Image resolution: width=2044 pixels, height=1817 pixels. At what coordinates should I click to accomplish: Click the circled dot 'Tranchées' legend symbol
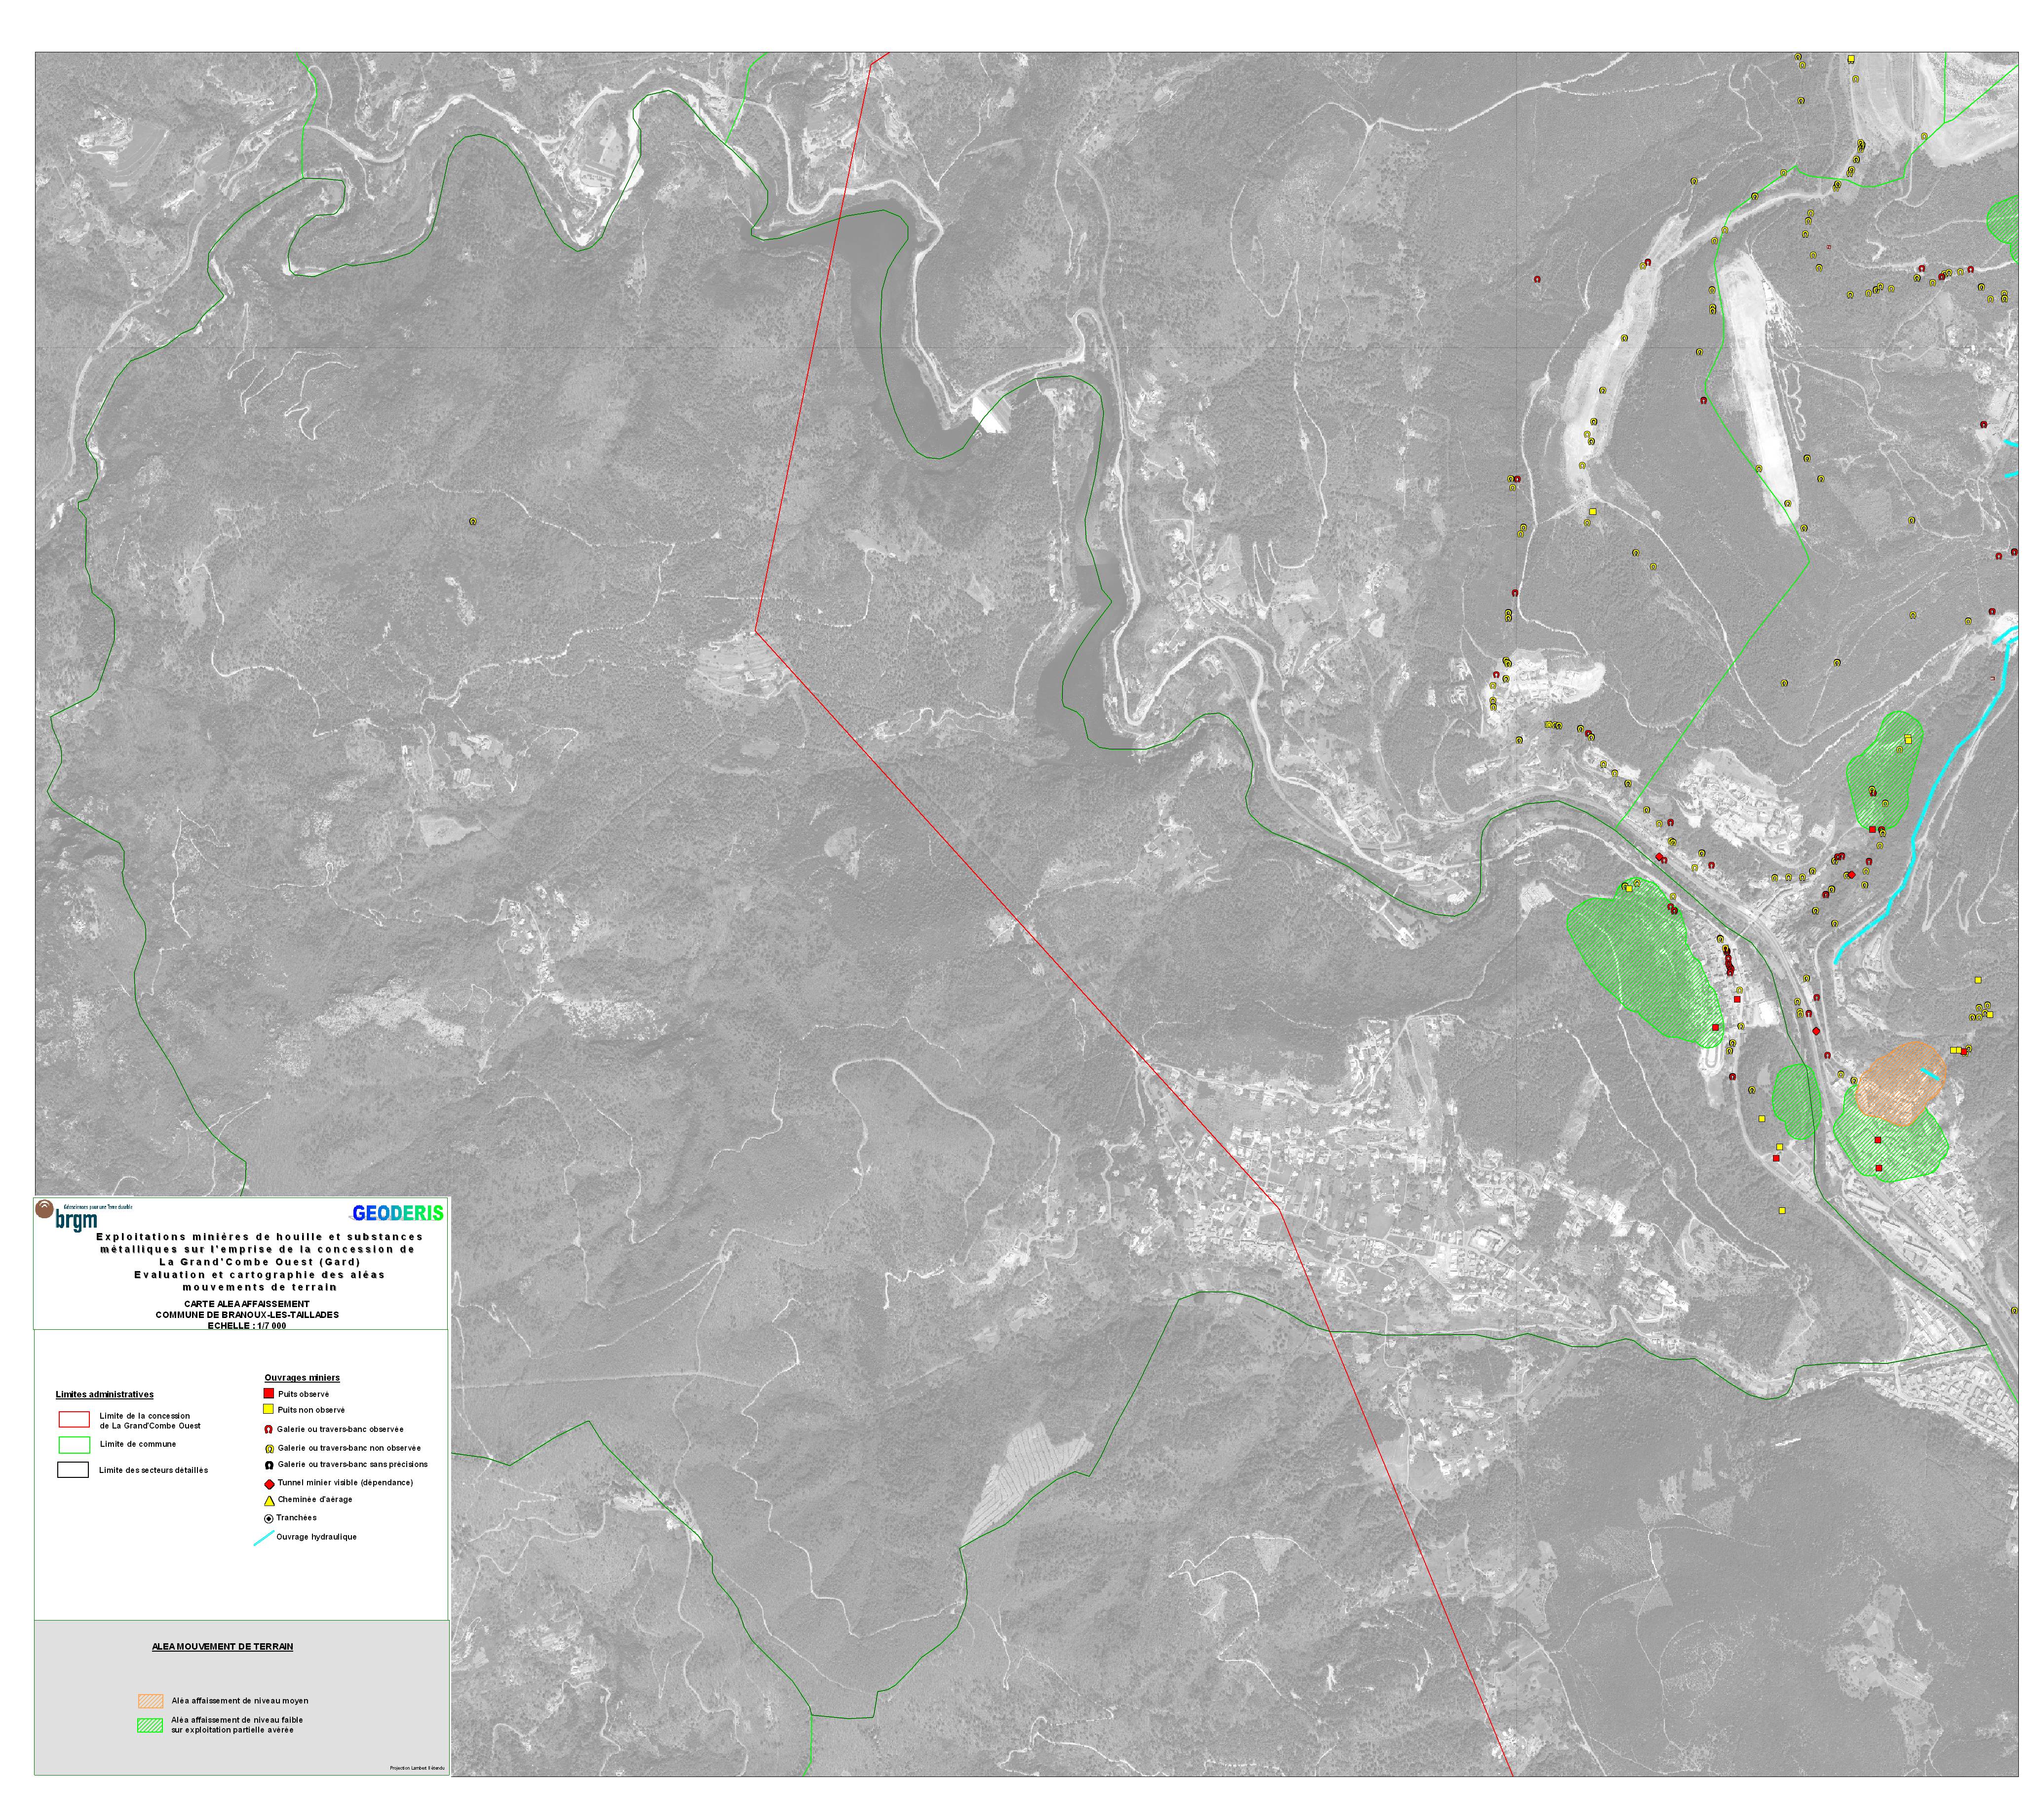coord(268,1519)
